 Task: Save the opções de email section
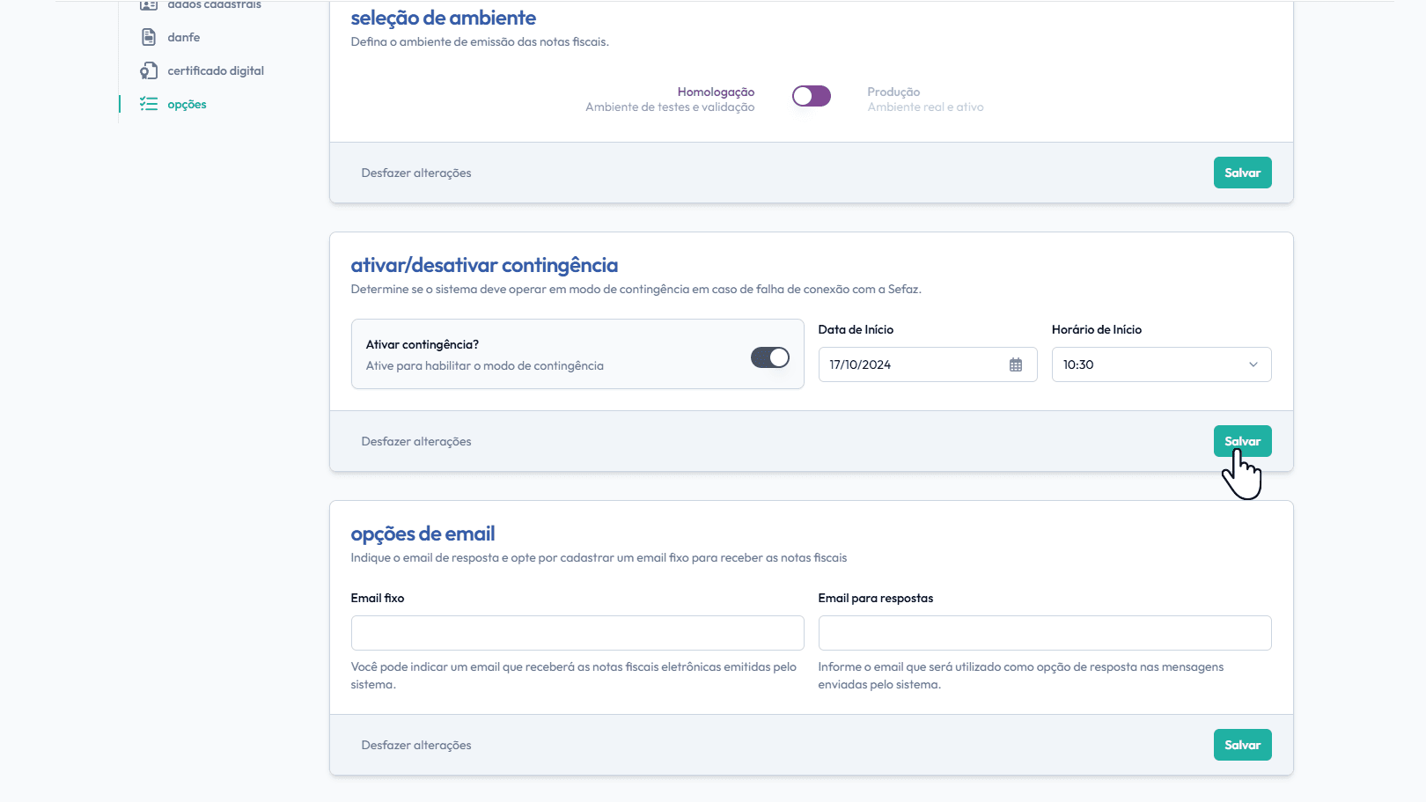(1242, 745)
